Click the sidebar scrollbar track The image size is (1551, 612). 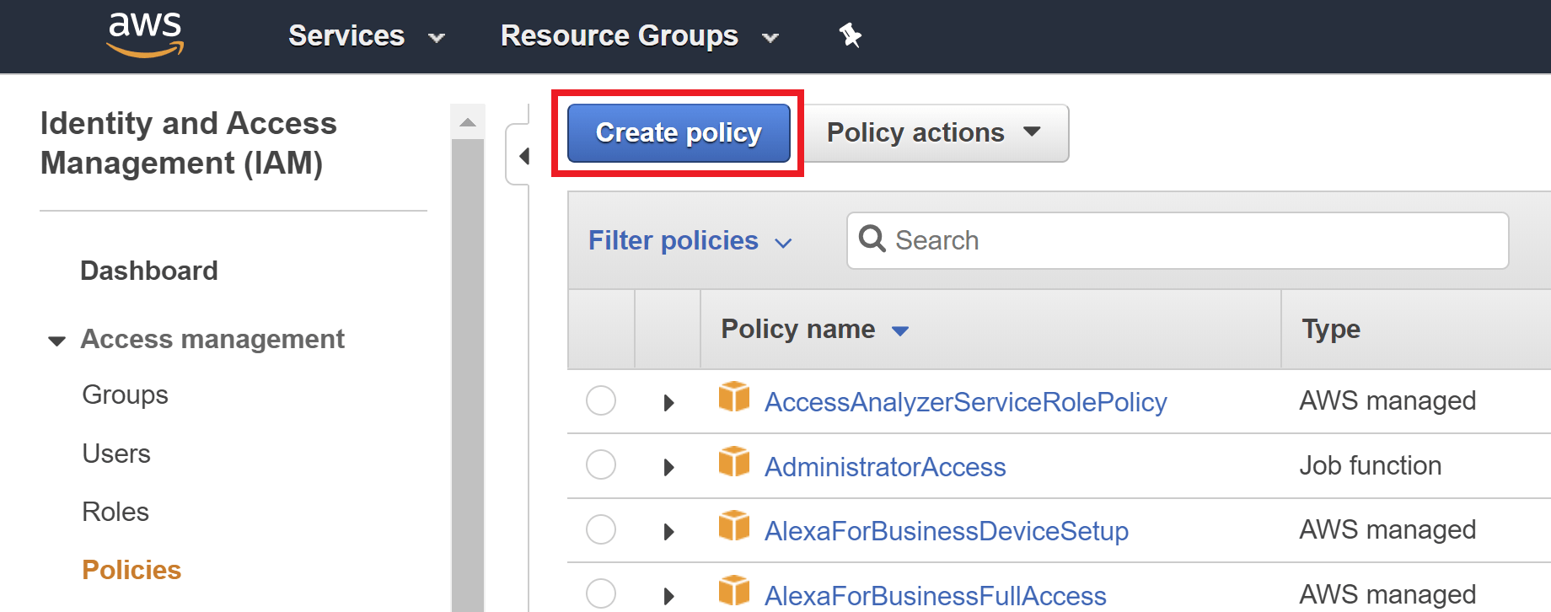(468, 375)
